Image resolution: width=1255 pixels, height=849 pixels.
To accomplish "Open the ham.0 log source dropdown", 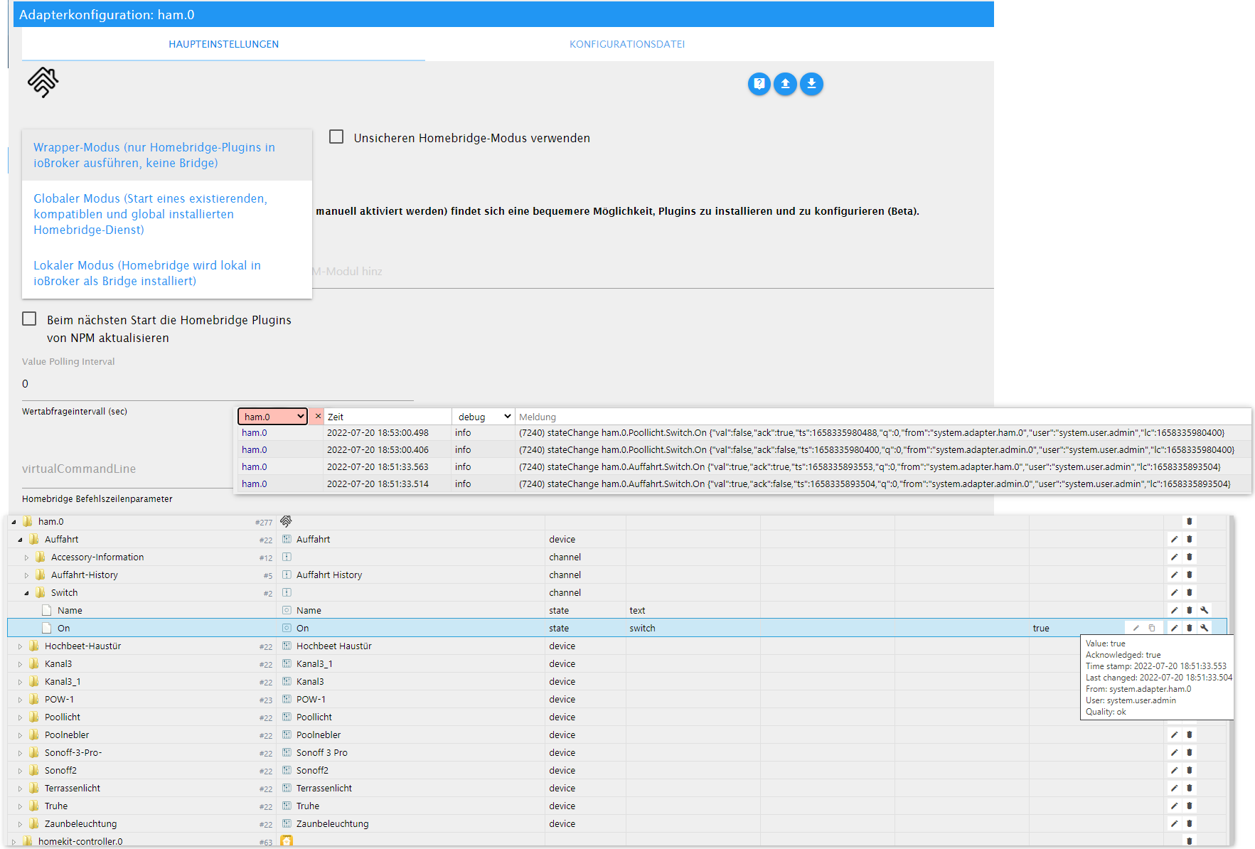I will tap(272, 417).
